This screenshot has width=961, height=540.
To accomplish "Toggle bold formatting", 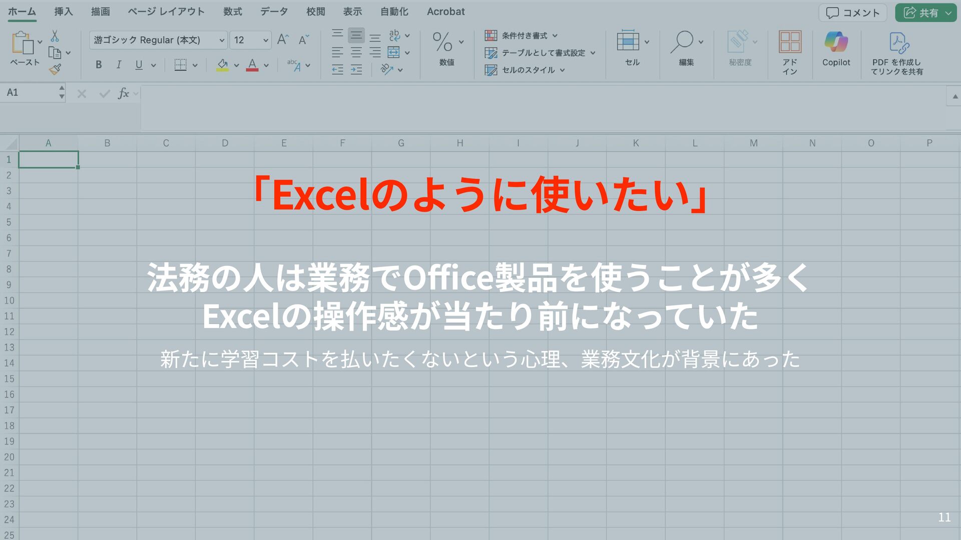I will point(99,65).
